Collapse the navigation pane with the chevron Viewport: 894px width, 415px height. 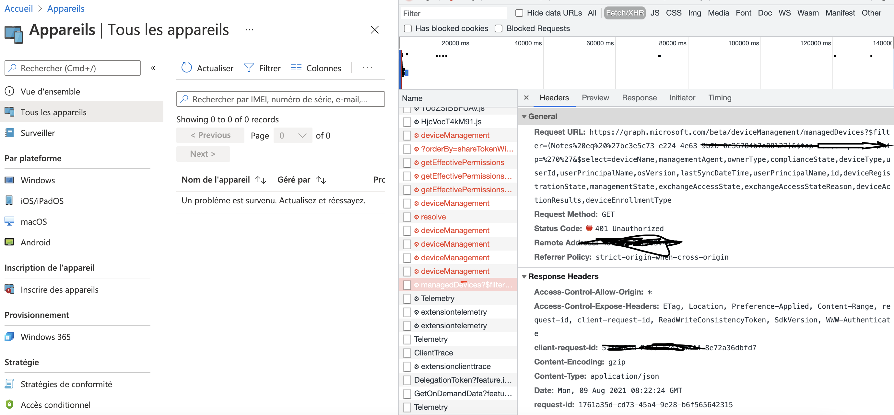tap(153, 68)
